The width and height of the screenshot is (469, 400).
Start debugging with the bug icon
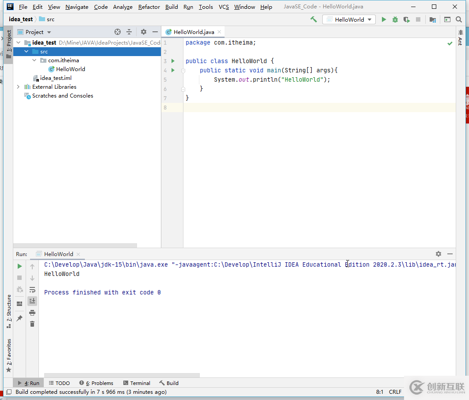click(x=395, y=19)
